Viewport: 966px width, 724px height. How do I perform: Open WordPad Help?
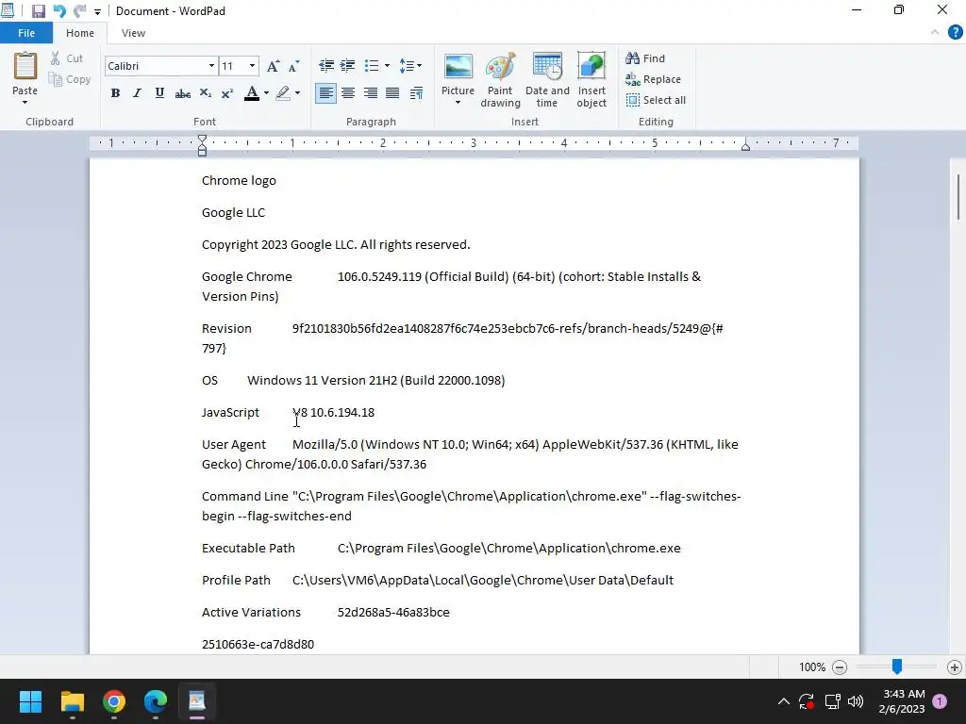pyautogui.click(x=955, y=33)
